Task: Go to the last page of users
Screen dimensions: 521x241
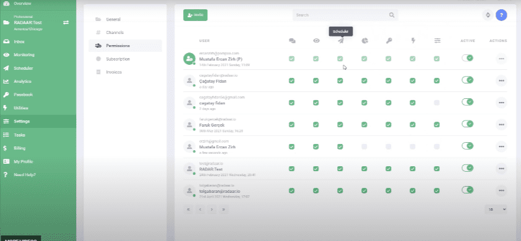Action: [223, 209]
